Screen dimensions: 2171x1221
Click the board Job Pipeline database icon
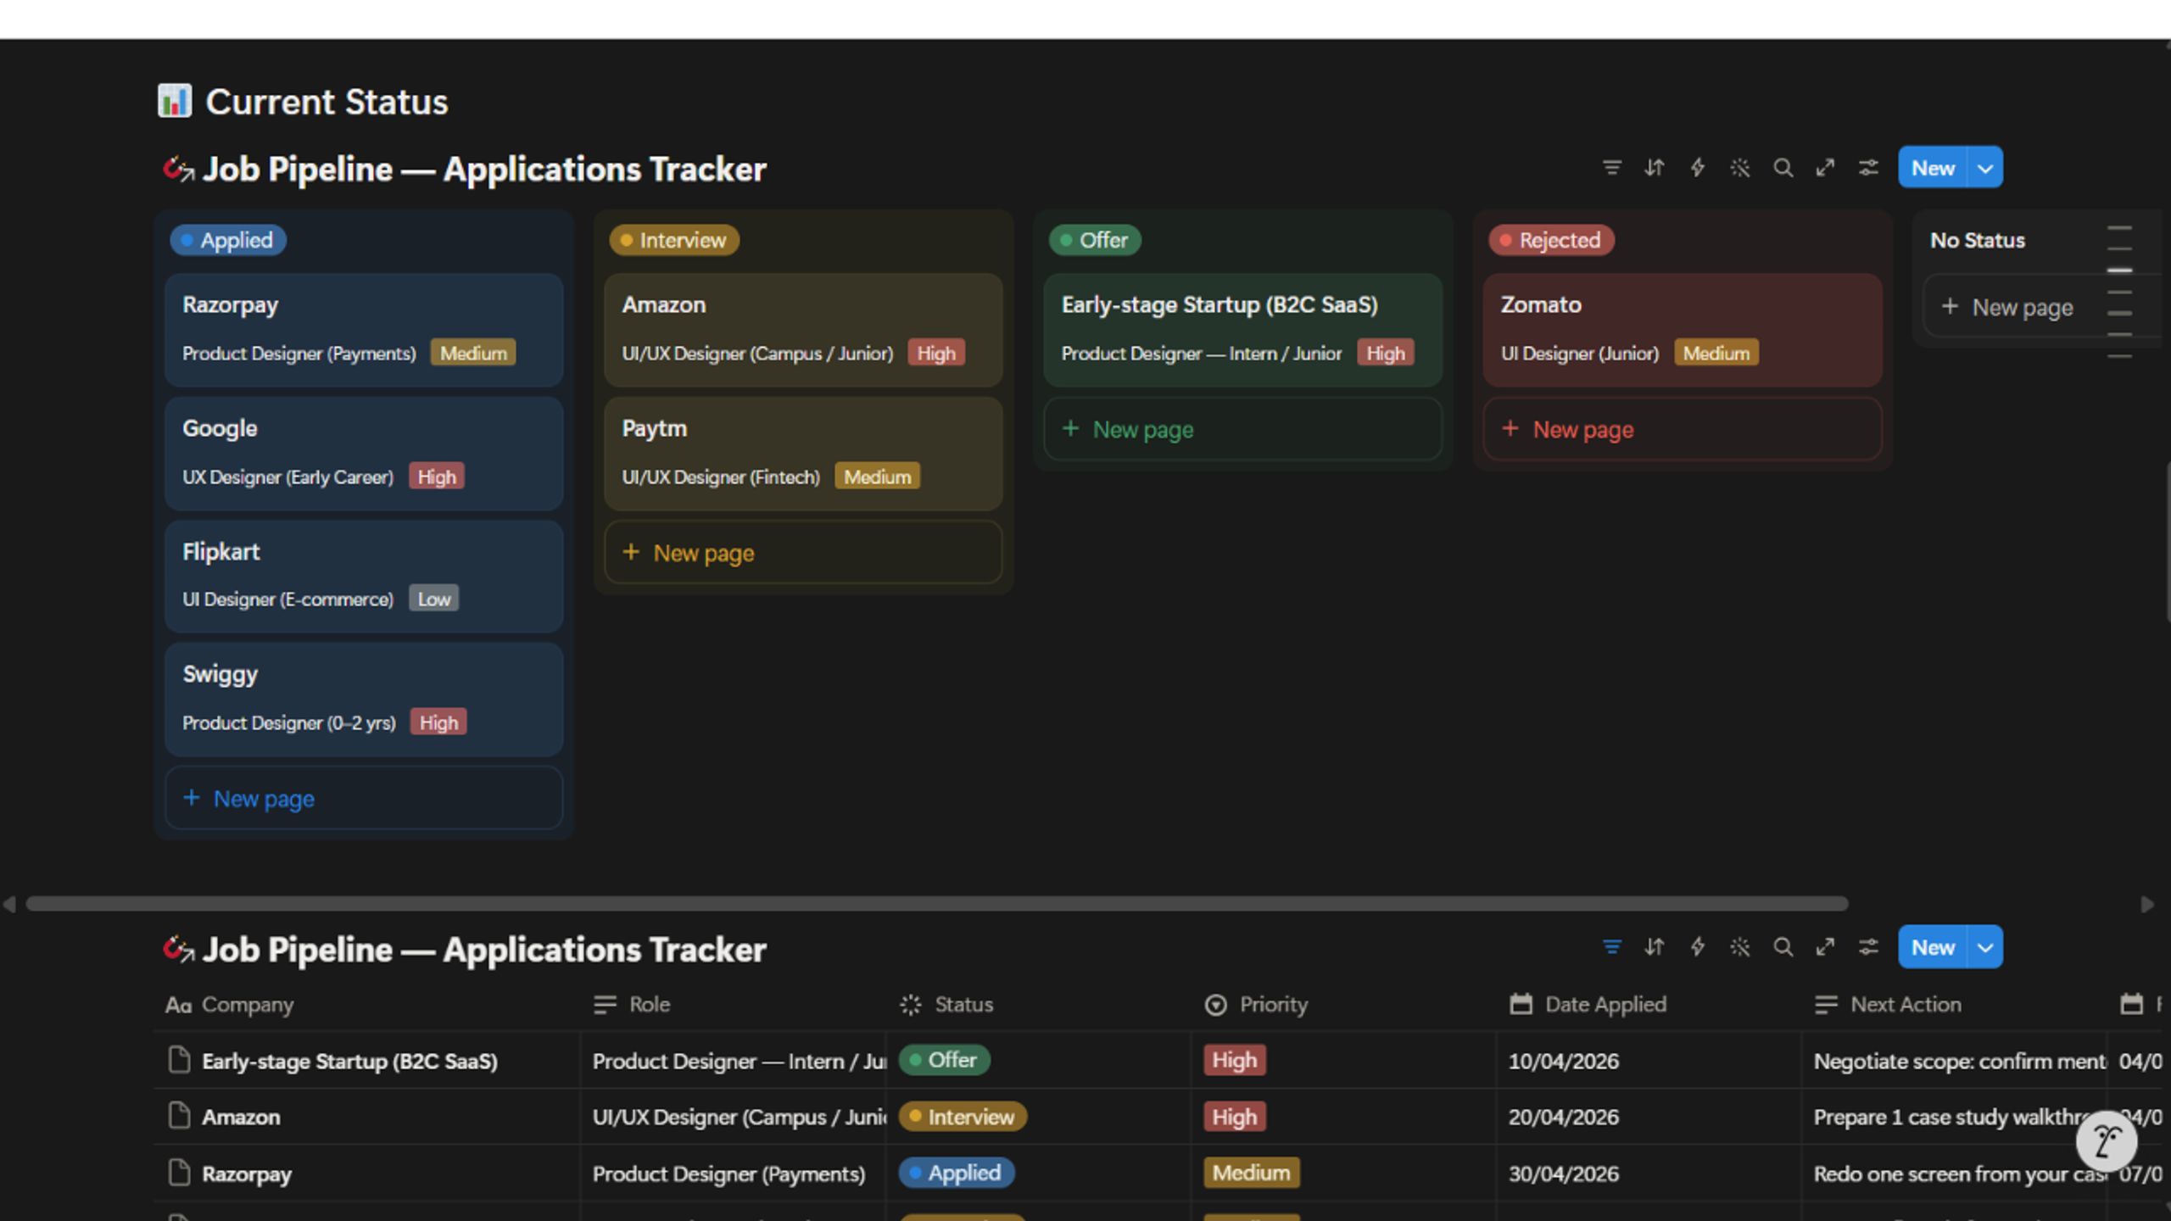coord(178,169)
